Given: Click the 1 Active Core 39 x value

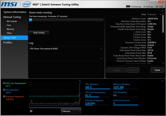Looking at the screenshot, I should (x=149, y=32).
